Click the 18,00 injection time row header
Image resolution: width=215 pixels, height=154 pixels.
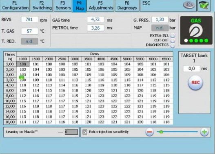[x=10, y=122]
